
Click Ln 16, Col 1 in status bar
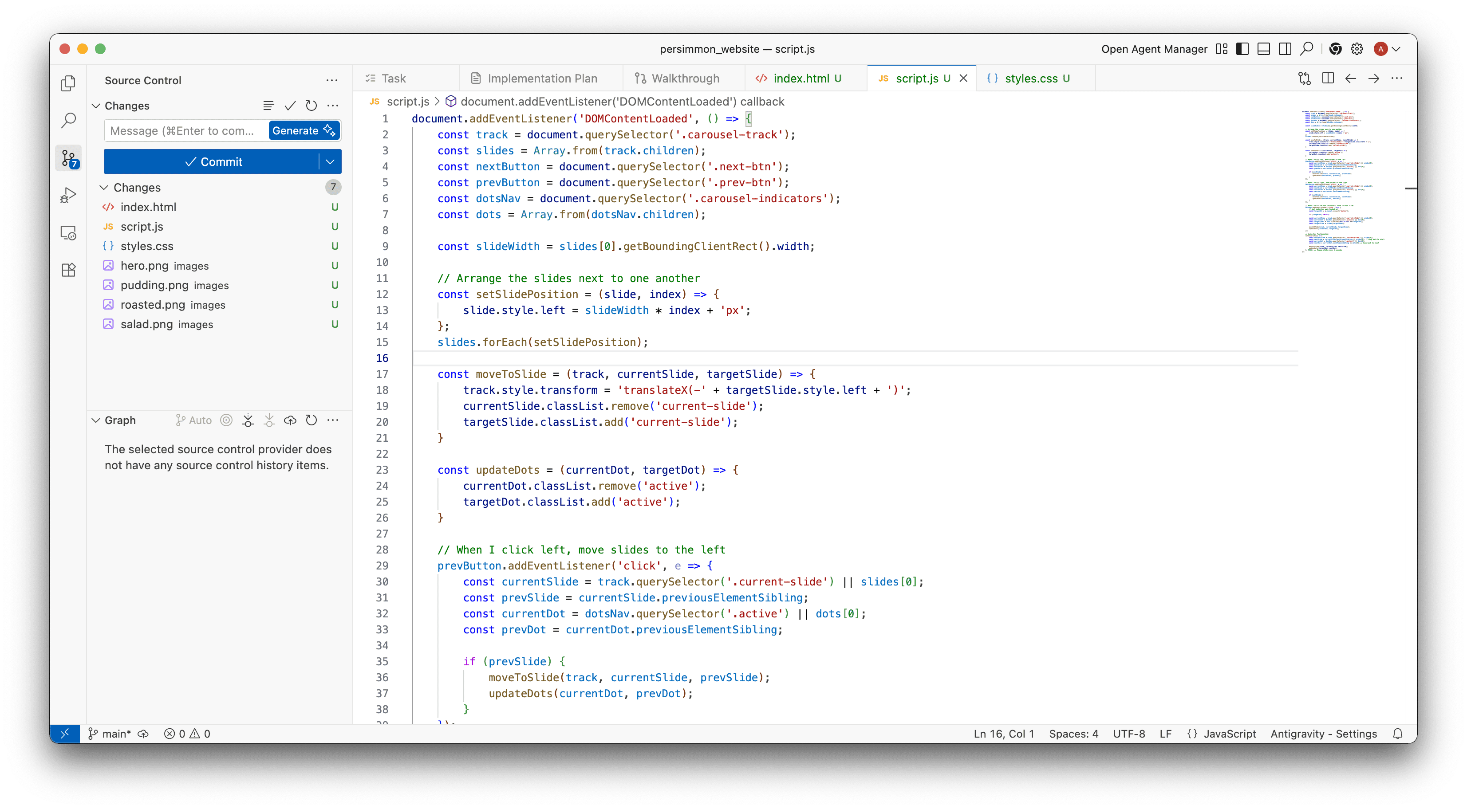click(1003, 734)
